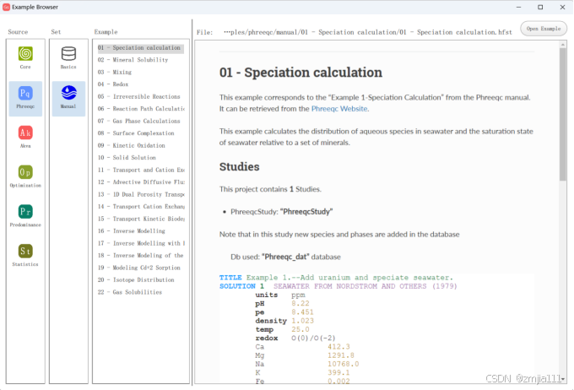Screen dimensions: 574x390
Task: Click the Example Browser app icon in title bar
Action: [6, 7]
